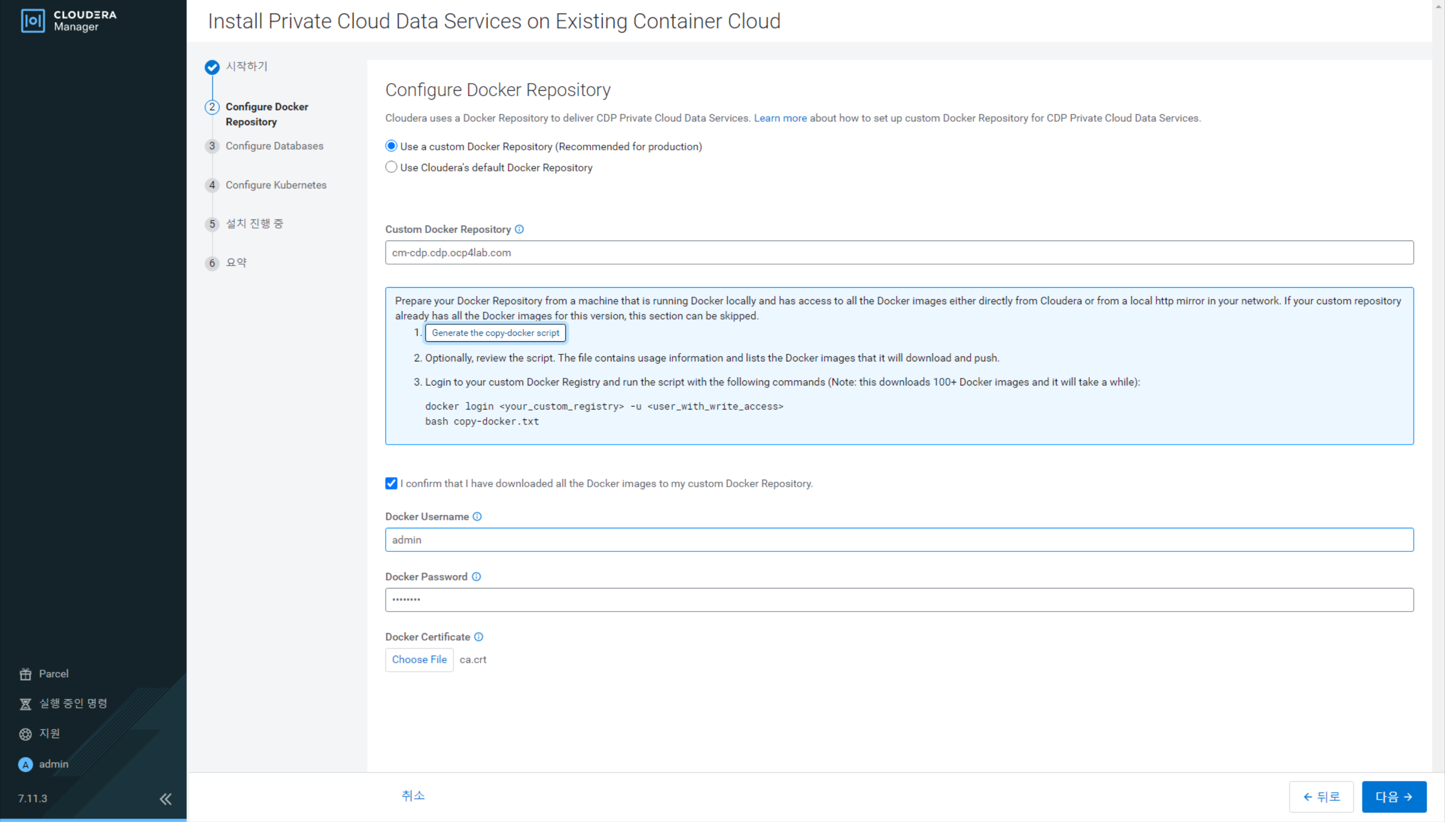Open the Learn more link

tap(780, 118)
